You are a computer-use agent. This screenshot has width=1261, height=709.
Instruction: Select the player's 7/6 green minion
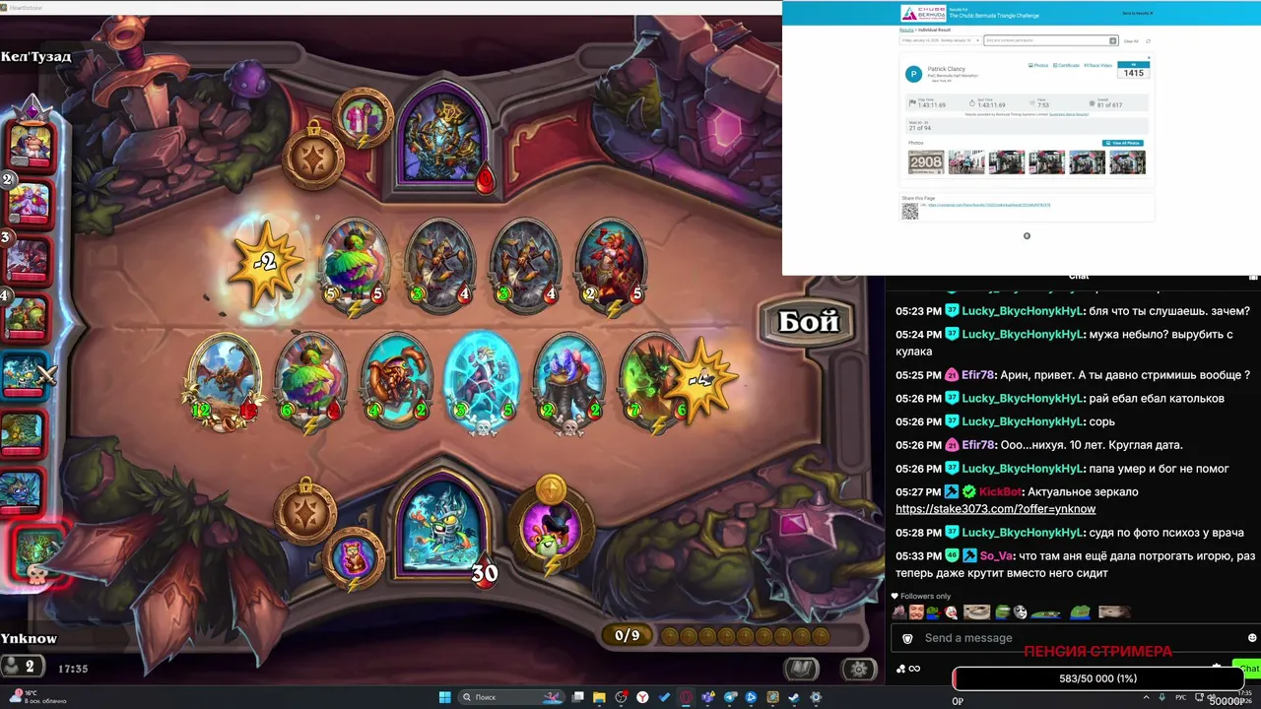652,381
